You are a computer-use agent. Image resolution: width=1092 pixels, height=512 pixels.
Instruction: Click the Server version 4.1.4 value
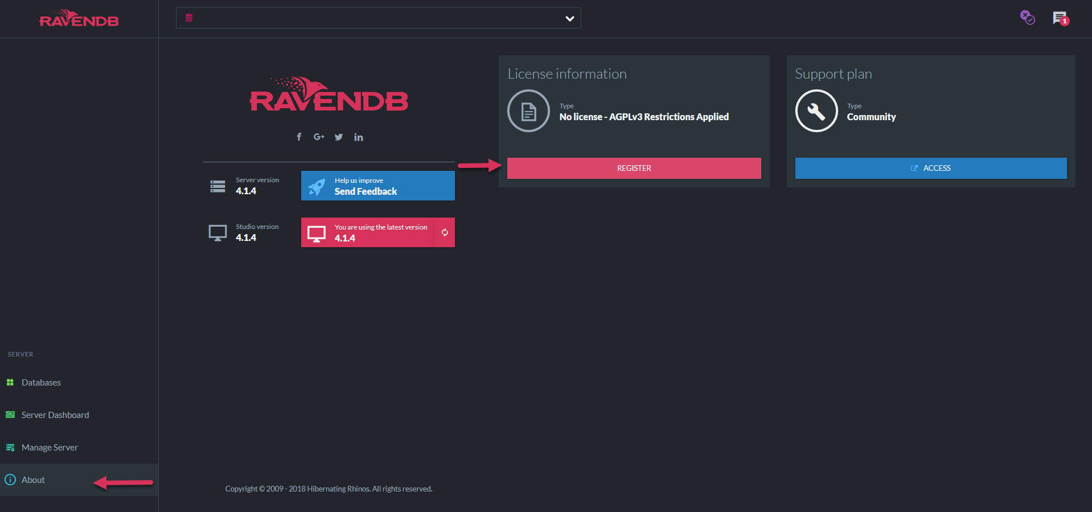[x=246, y=191]
